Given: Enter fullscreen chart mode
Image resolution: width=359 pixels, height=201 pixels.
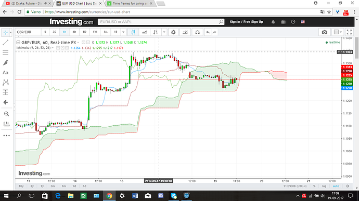Looking at the screenshot, I should 350,32.
